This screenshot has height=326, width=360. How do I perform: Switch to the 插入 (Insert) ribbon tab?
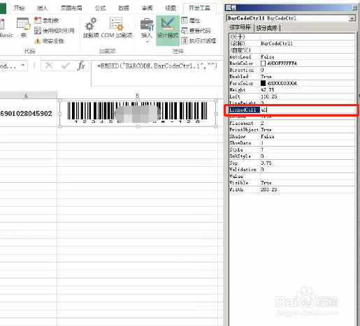coord(43,8)
